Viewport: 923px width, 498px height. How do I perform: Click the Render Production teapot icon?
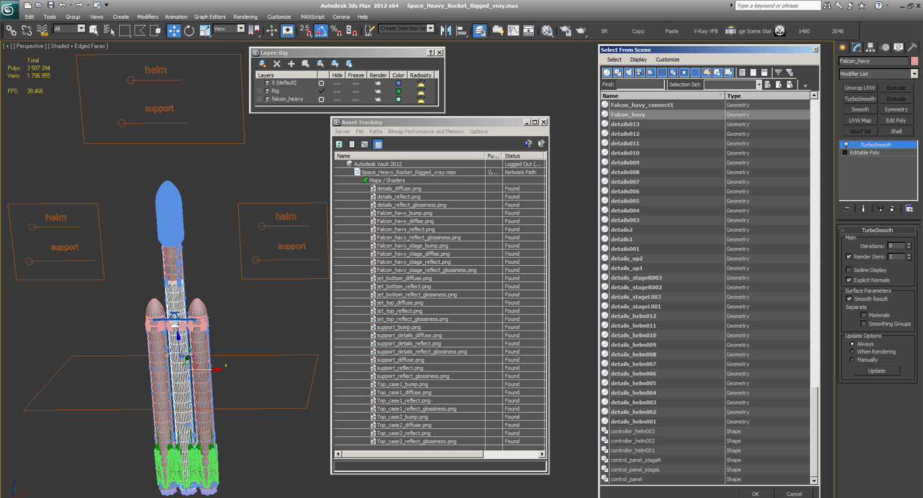click(x=581, y=30)
